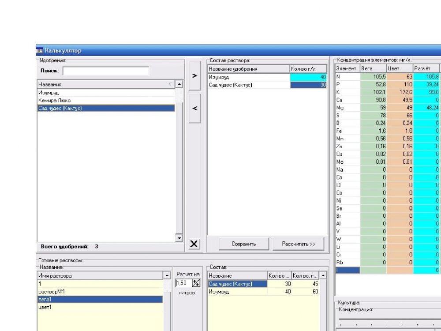Viewport: 441px width, 331px height.
Task: Click the value 30 cell for Сад чудес
Action: click(308, 85)
